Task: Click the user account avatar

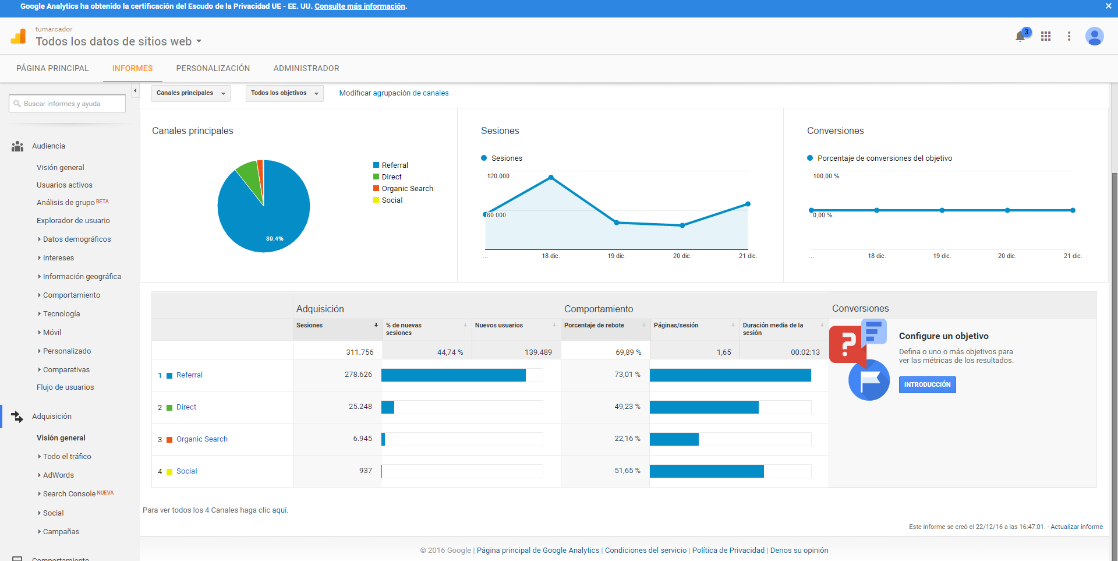Action: [x=1094, y=36]
